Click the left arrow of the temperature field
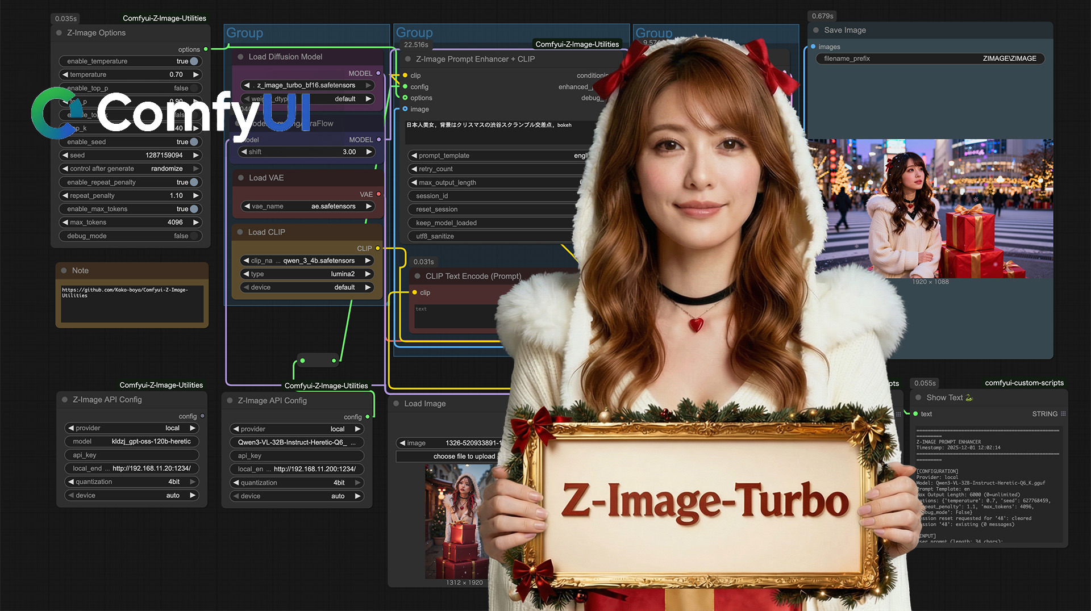1091x611 pixels. [x=65, y=74]
